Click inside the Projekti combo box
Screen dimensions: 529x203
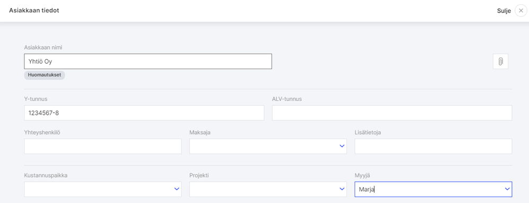tap(268, 189)
